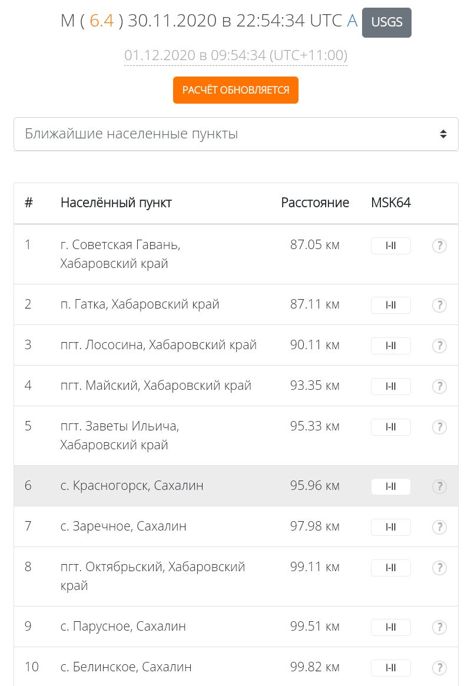
Task: Open the Ближайшие населенные пункты dropdown
Action: [x=235, y=134]
